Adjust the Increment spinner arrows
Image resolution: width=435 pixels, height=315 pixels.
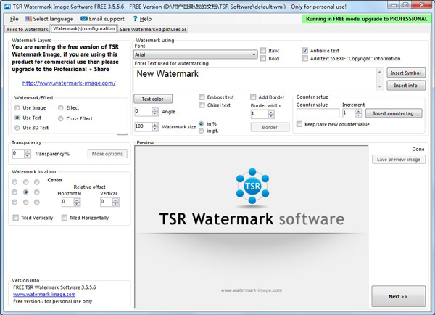[x=359, y=113]
